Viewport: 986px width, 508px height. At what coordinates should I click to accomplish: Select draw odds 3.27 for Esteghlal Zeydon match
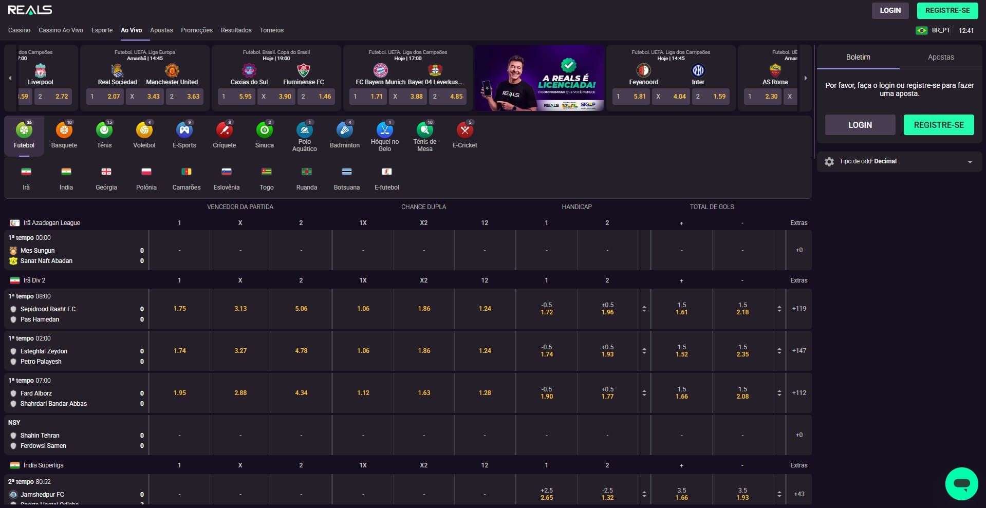tap(240, 351)
